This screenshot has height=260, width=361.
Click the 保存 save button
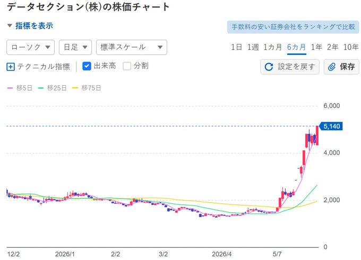click(341, 67)
